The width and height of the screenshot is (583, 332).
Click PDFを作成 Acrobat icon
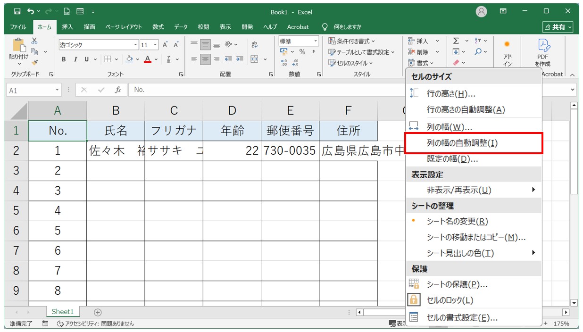pos(542,53)
